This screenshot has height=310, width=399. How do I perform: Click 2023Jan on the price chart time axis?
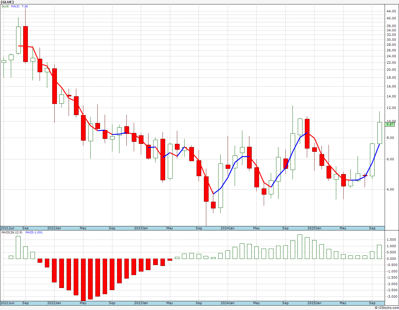point(141,228)
